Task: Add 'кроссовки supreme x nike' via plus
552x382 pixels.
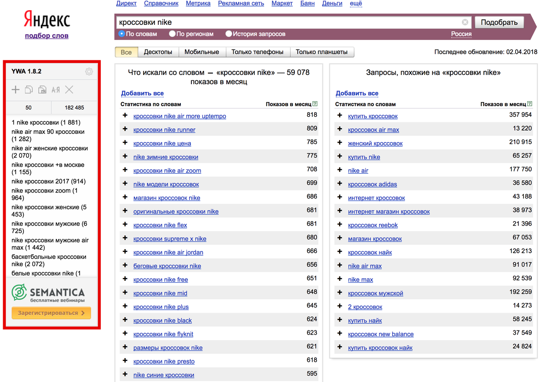Action: 125,238
